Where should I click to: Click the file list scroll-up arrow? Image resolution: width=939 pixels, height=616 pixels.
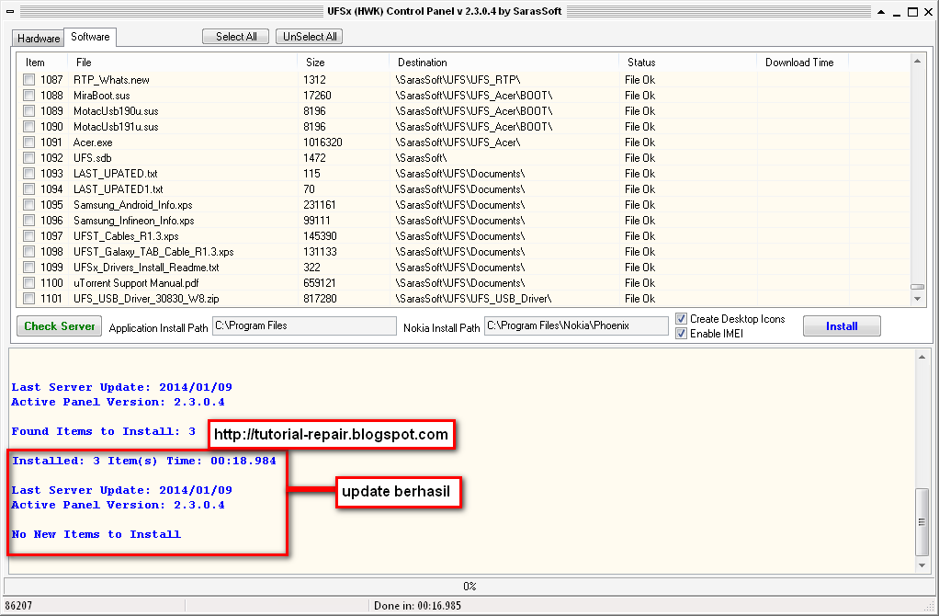click(x=918, y=61)
